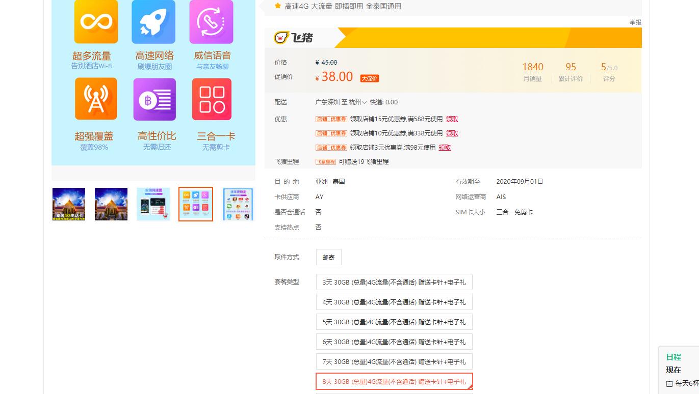This screenshot has height=394, width=699.
Task: Select the 5天 30GB package option
Action: click(x=394, y=321)
